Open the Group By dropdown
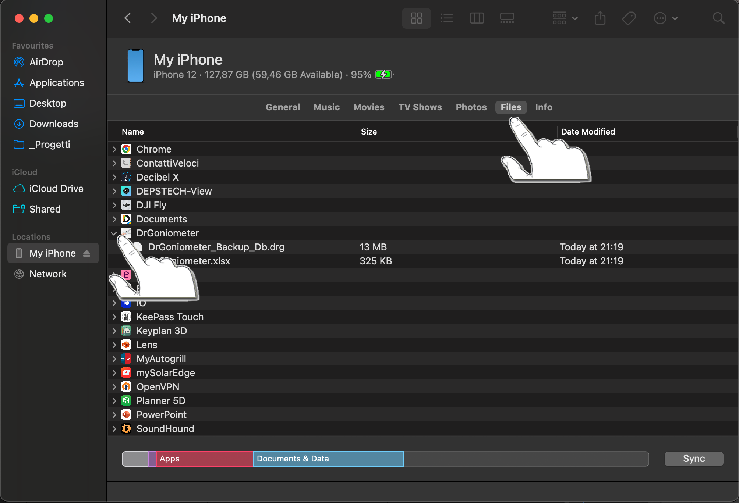This screenshot has width=739, height=503. click(565, 18)
